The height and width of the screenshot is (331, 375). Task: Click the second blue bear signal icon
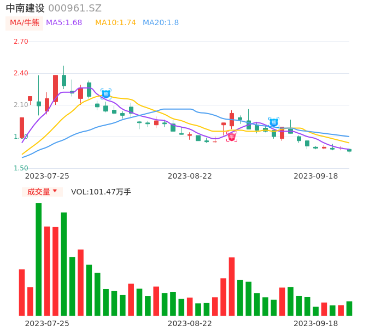(x=274, y=122)
